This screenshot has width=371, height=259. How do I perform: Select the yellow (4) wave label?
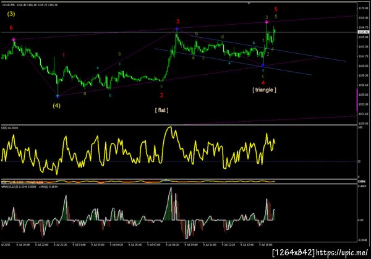coord(56,106)
